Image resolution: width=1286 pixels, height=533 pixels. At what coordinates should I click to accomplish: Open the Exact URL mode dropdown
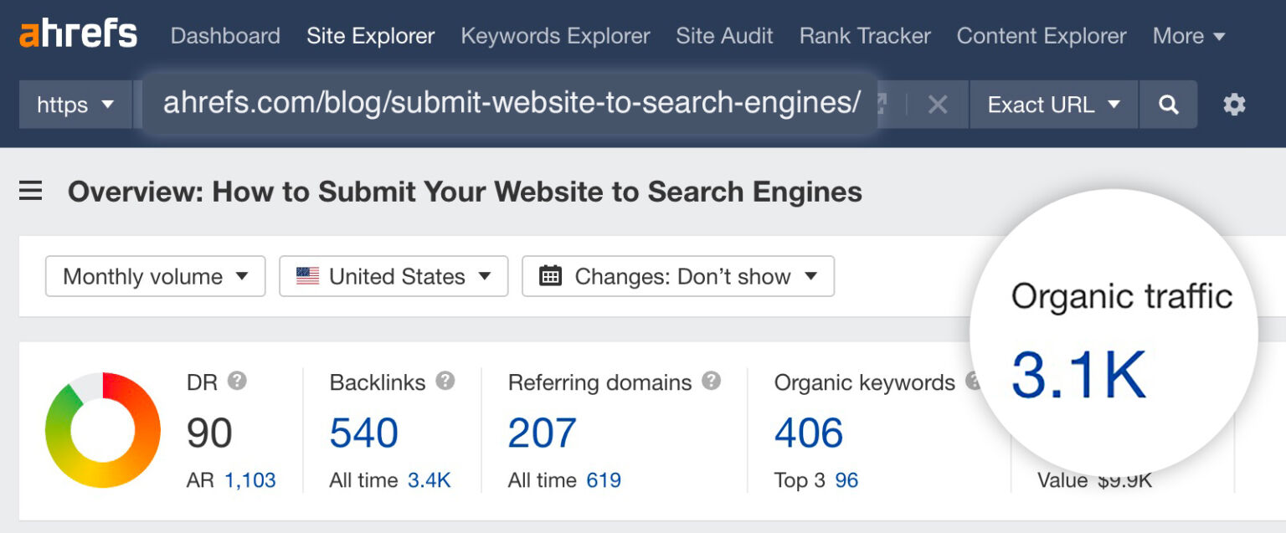(1053, 104)
